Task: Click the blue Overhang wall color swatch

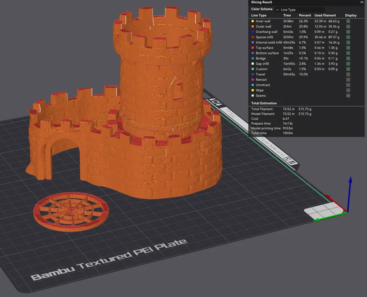Action: pyautogui.click(x=252, y=32)
